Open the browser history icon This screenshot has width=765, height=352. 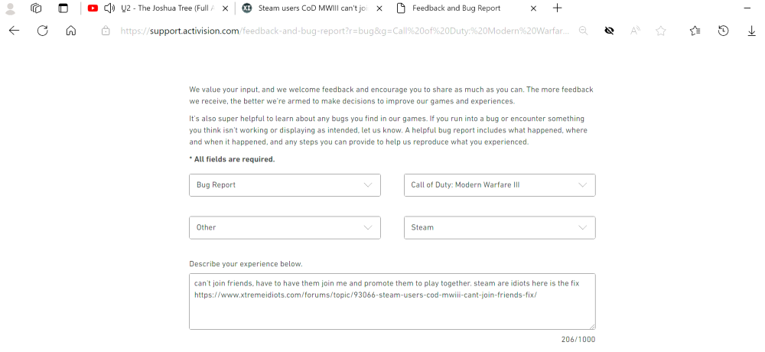point(723,31)
